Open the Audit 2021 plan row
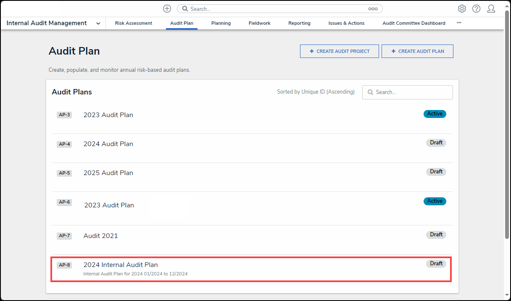This screenshot has width=511, height=301. 101,236
